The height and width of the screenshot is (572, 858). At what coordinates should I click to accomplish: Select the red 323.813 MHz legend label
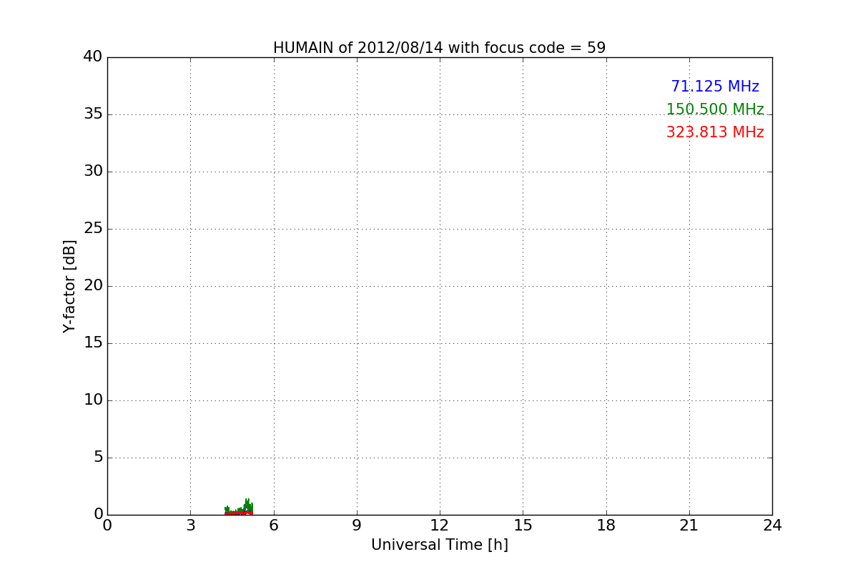(715, 132)
